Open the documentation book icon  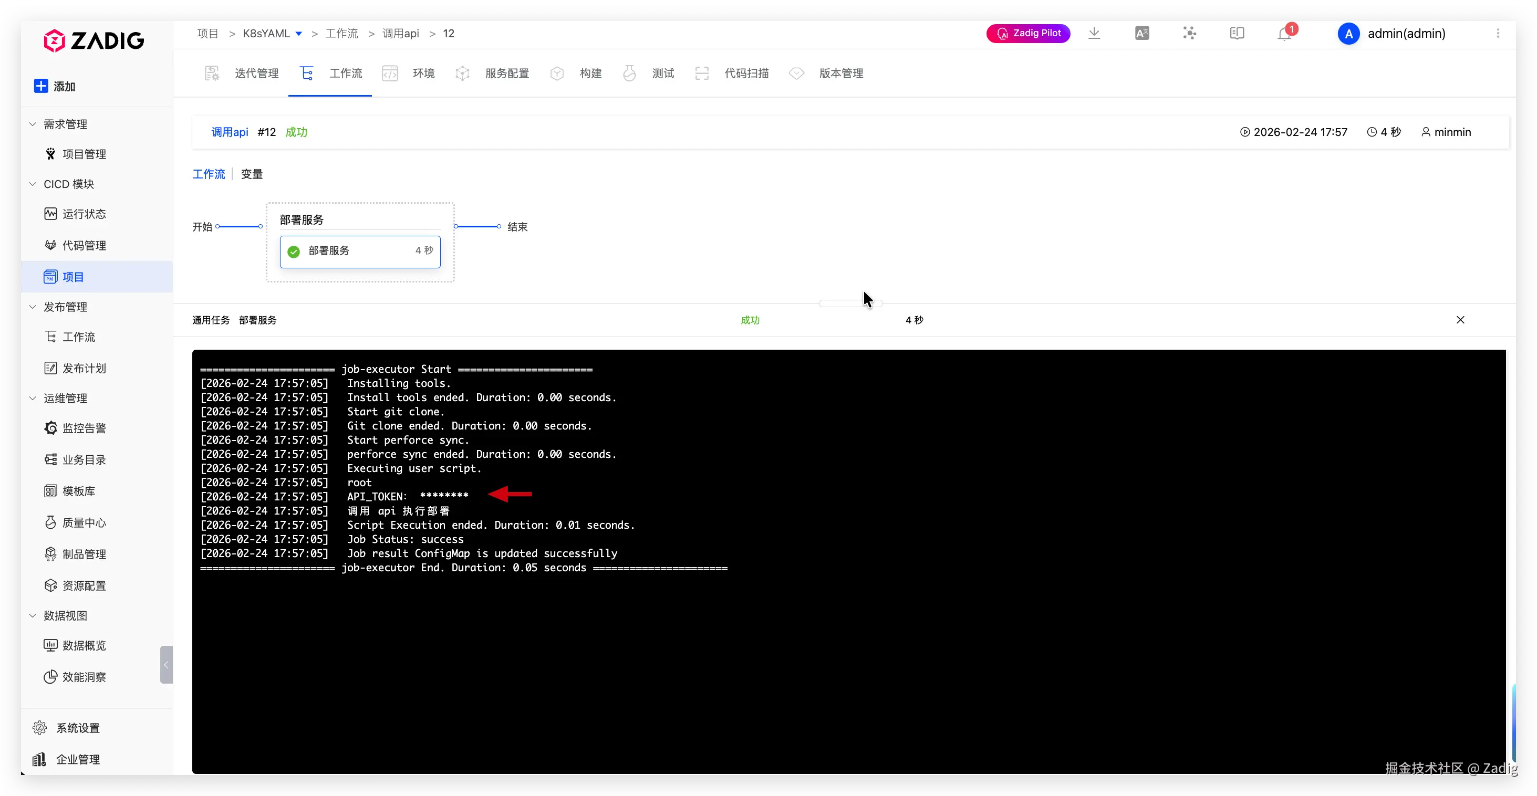tap(1237, 34)
